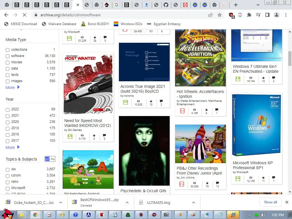Open the Chrome three-dot menu
The width and height of the screenshot is (292, 219).
[x=286, y=15]
